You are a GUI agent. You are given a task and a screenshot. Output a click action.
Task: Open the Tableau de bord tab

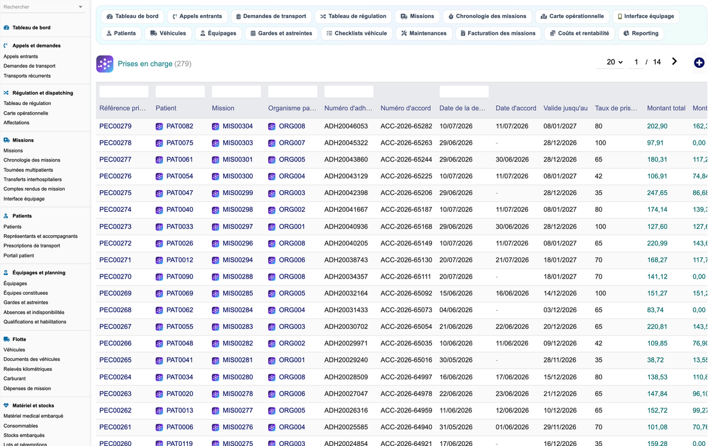coord(133,16)
